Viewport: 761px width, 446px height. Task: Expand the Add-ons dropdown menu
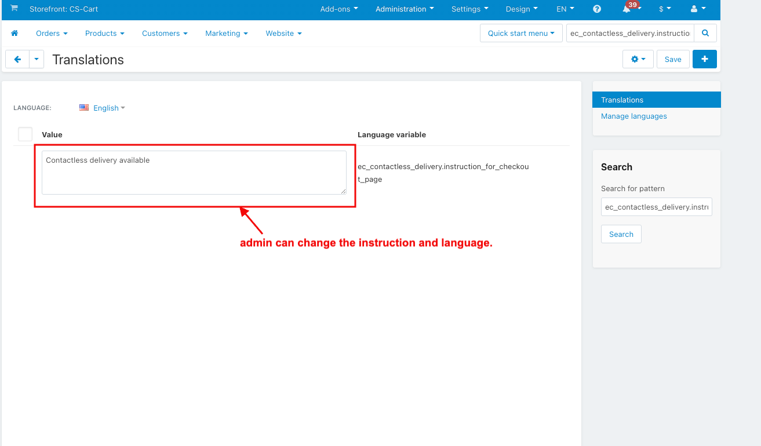[339, 9]
